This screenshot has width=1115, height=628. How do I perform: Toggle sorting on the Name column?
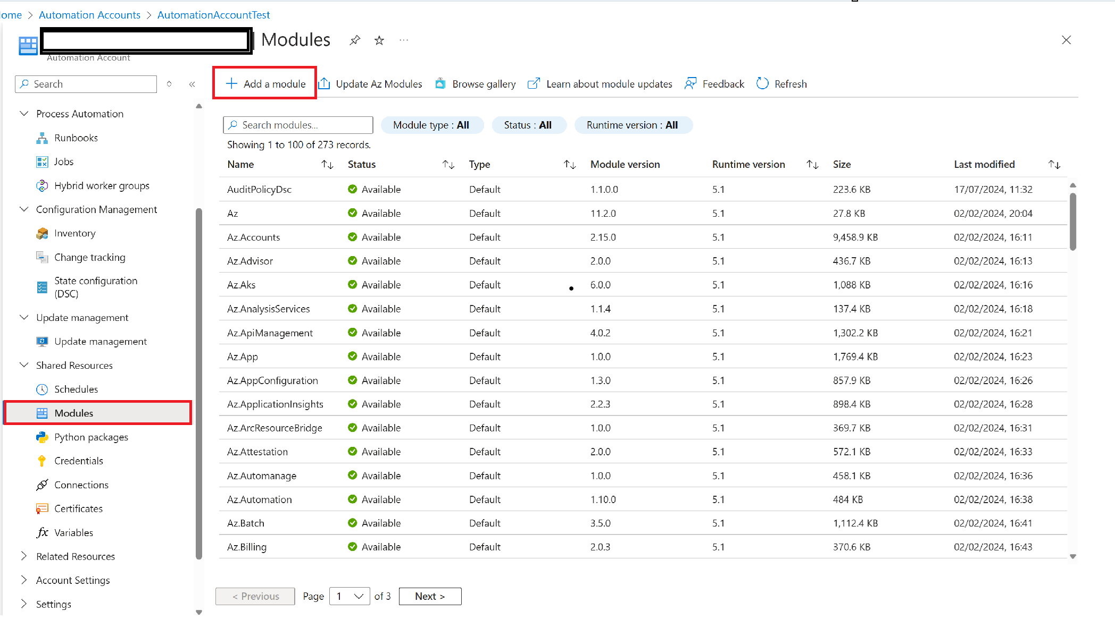pos(327,165)
